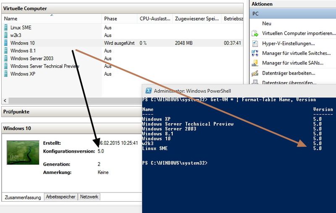Click the Windows Server 2003 VM icon
The image size is (336, 213).
pyautogui.click(x=6, y=58)
